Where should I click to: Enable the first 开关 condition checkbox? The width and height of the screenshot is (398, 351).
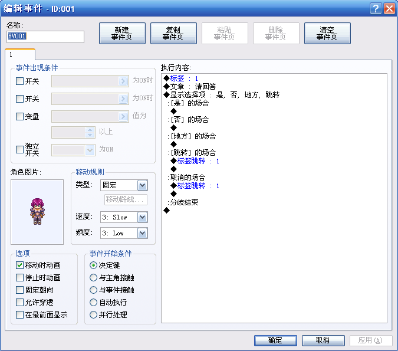point(19,81)
